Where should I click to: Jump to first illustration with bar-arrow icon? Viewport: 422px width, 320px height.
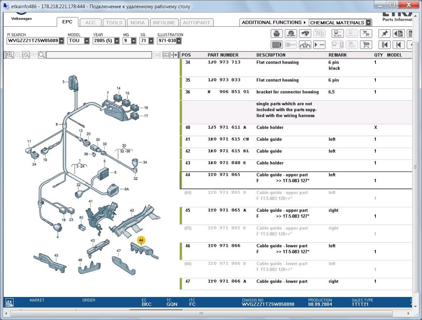tap(384, 44)
